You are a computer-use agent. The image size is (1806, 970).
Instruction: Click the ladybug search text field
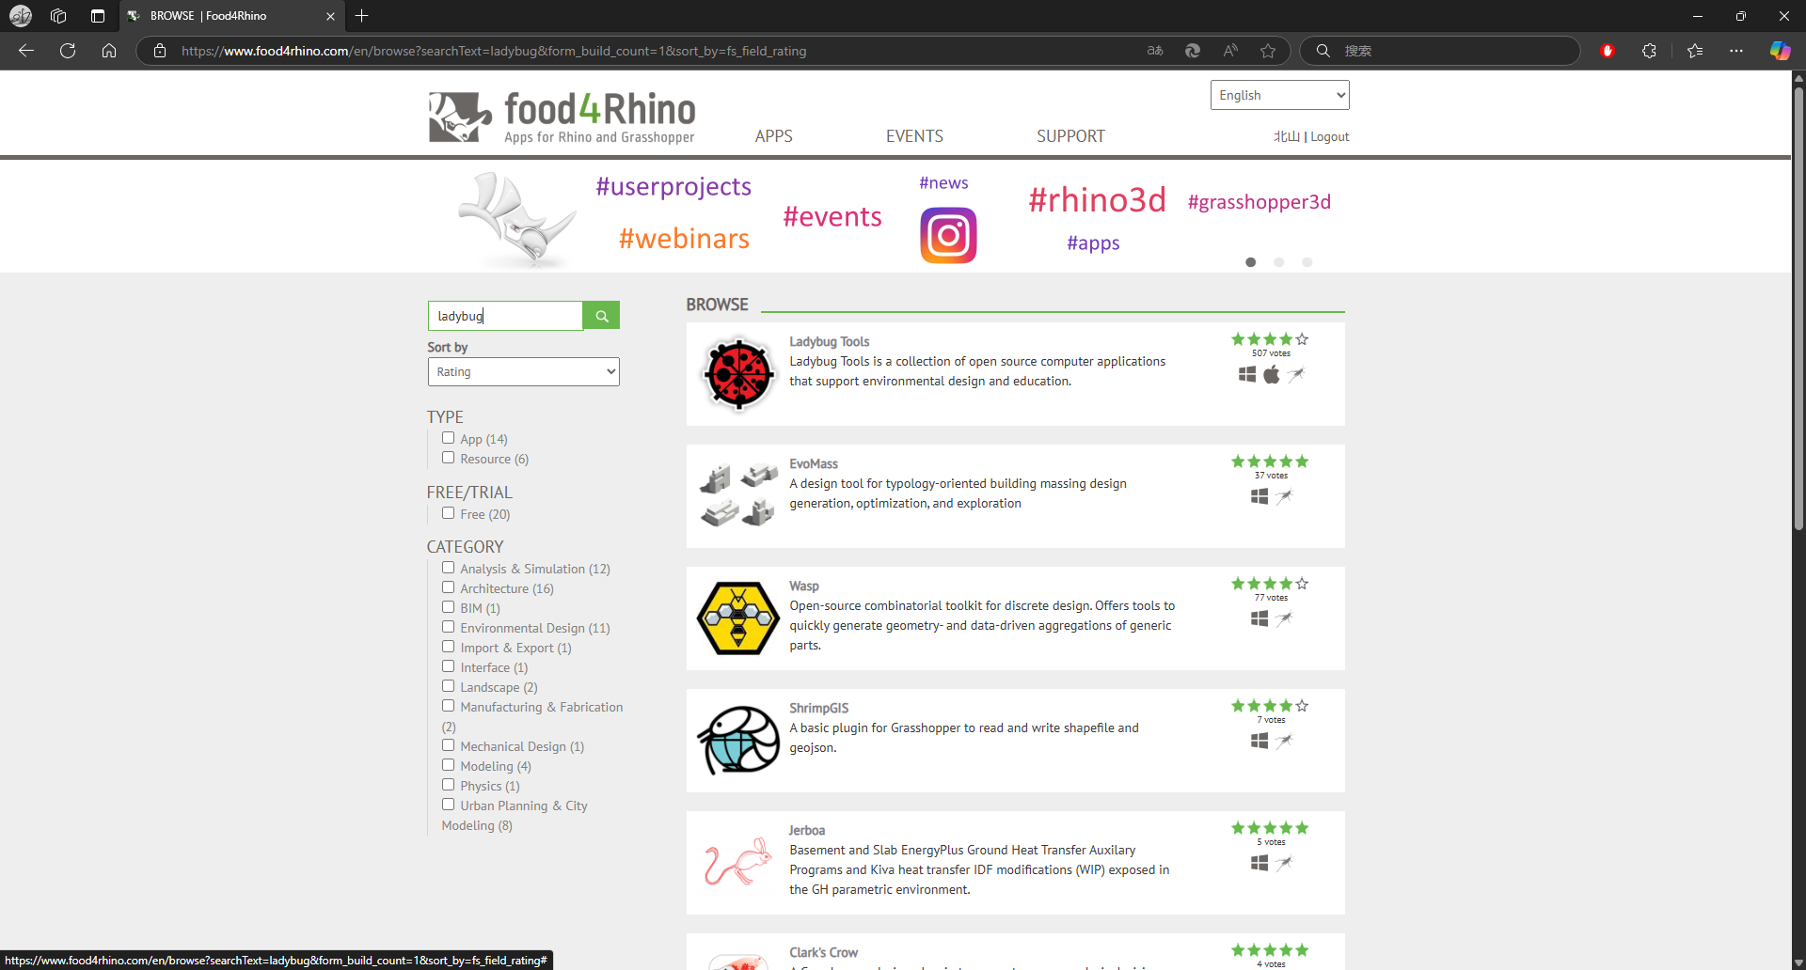(506, 316)
